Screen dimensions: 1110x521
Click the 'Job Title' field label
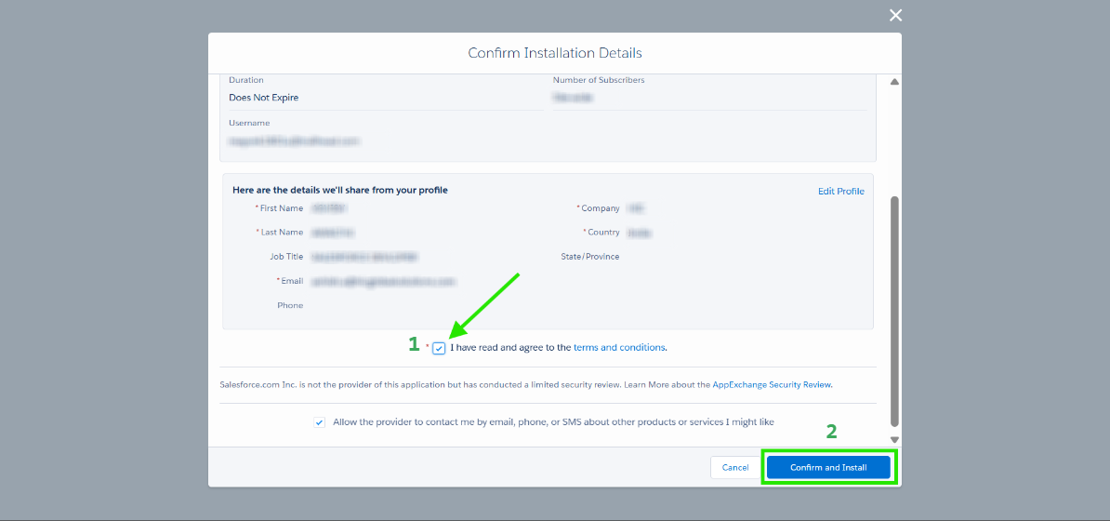click(x=286, y=257)
